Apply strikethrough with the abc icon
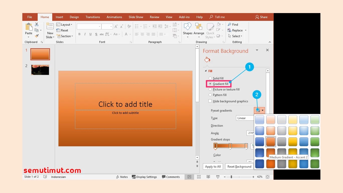The width and height of the screenshot is (343, 193). 102,34
